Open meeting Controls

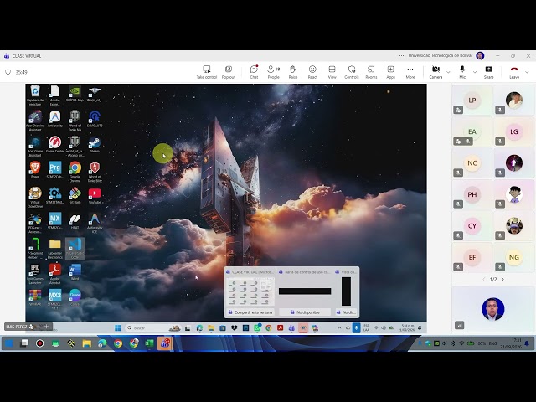tap(352, 72)
